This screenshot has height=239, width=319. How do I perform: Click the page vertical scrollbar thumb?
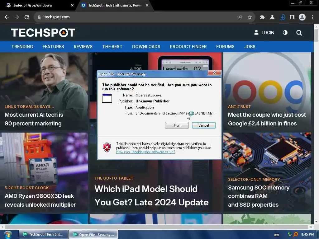[317, 35]
